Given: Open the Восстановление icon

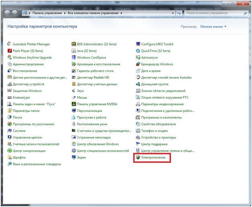Looking at the screenshot, I should pos(10,71).
